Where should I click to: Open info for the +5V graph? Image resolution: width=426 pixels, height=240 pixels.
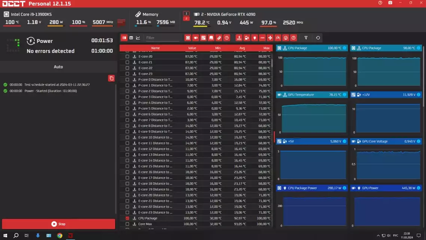(x=344, y=141)
